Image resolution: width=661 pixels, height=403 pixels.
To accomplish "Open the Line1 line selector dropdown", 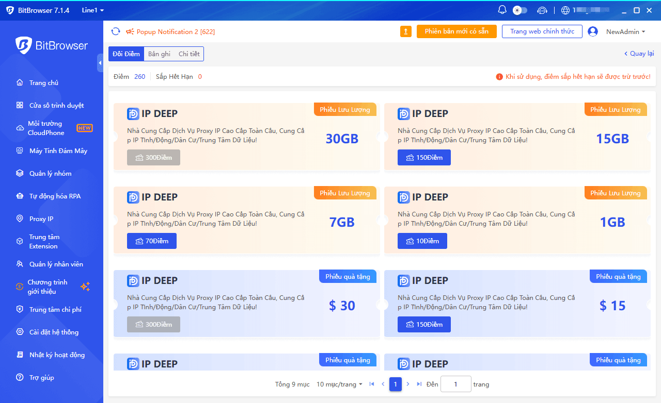I will pos(93,10).
